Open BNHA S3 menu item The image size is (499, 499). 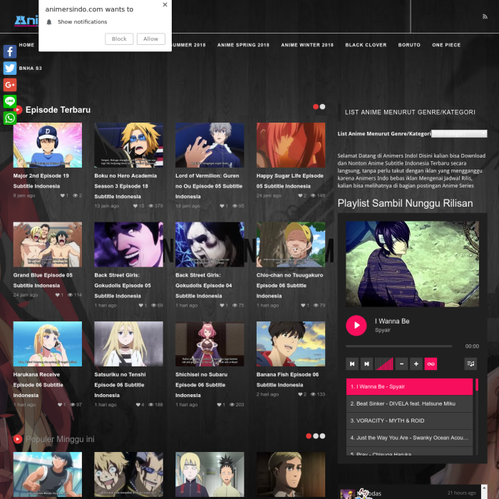(30, 68)
